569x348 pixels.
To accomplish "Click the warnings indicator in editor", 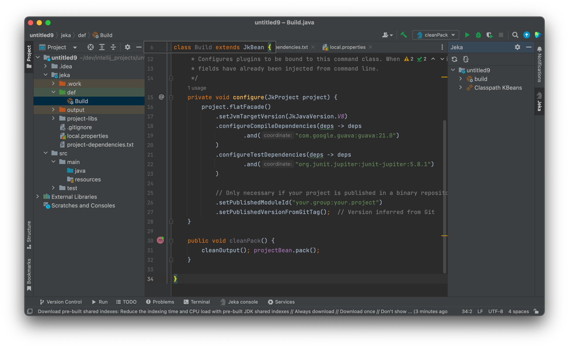I will tap(409, 59).
